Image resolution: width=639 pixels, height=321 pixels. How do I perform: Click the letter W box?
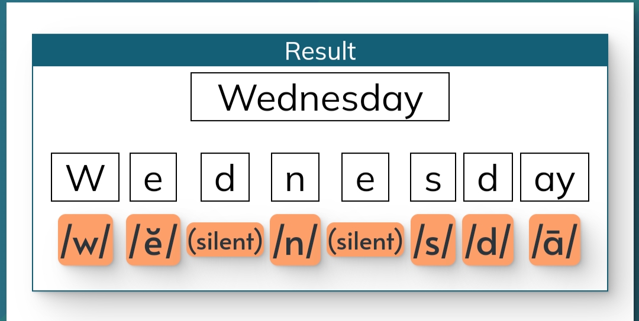click(x=85, y=177)
